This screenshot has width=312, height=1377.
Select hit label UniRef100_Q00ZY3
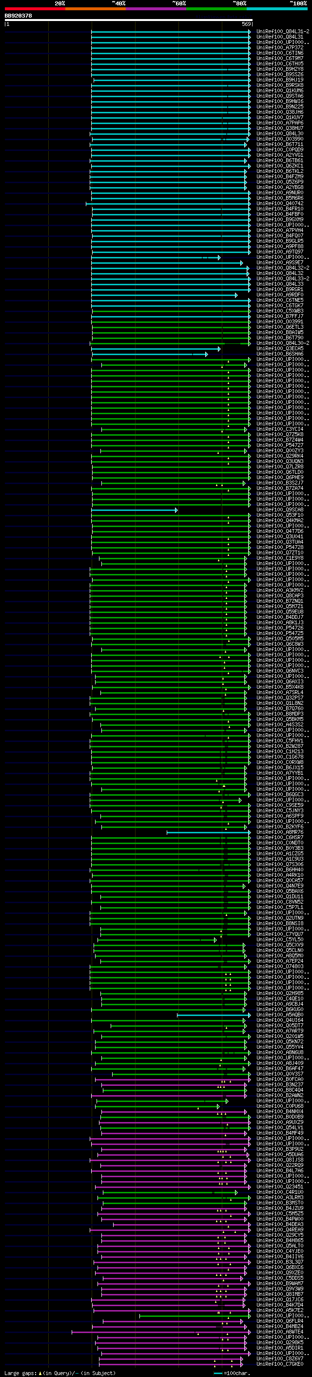pos(280,451)
